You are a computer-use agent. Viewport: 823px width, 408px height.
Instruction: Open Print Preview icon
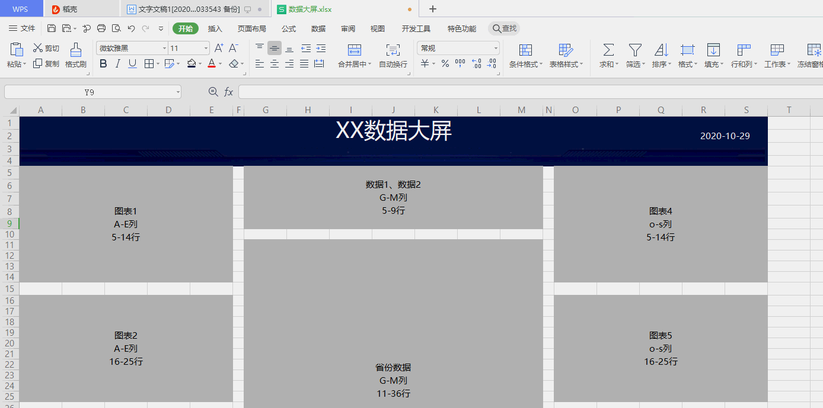point(116,28)
